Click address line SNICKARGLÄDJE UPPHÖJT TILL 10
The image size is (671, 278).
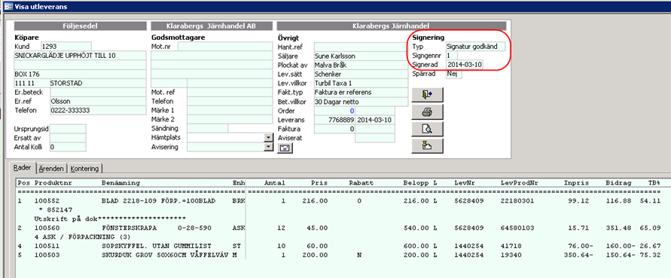(80, 55)
